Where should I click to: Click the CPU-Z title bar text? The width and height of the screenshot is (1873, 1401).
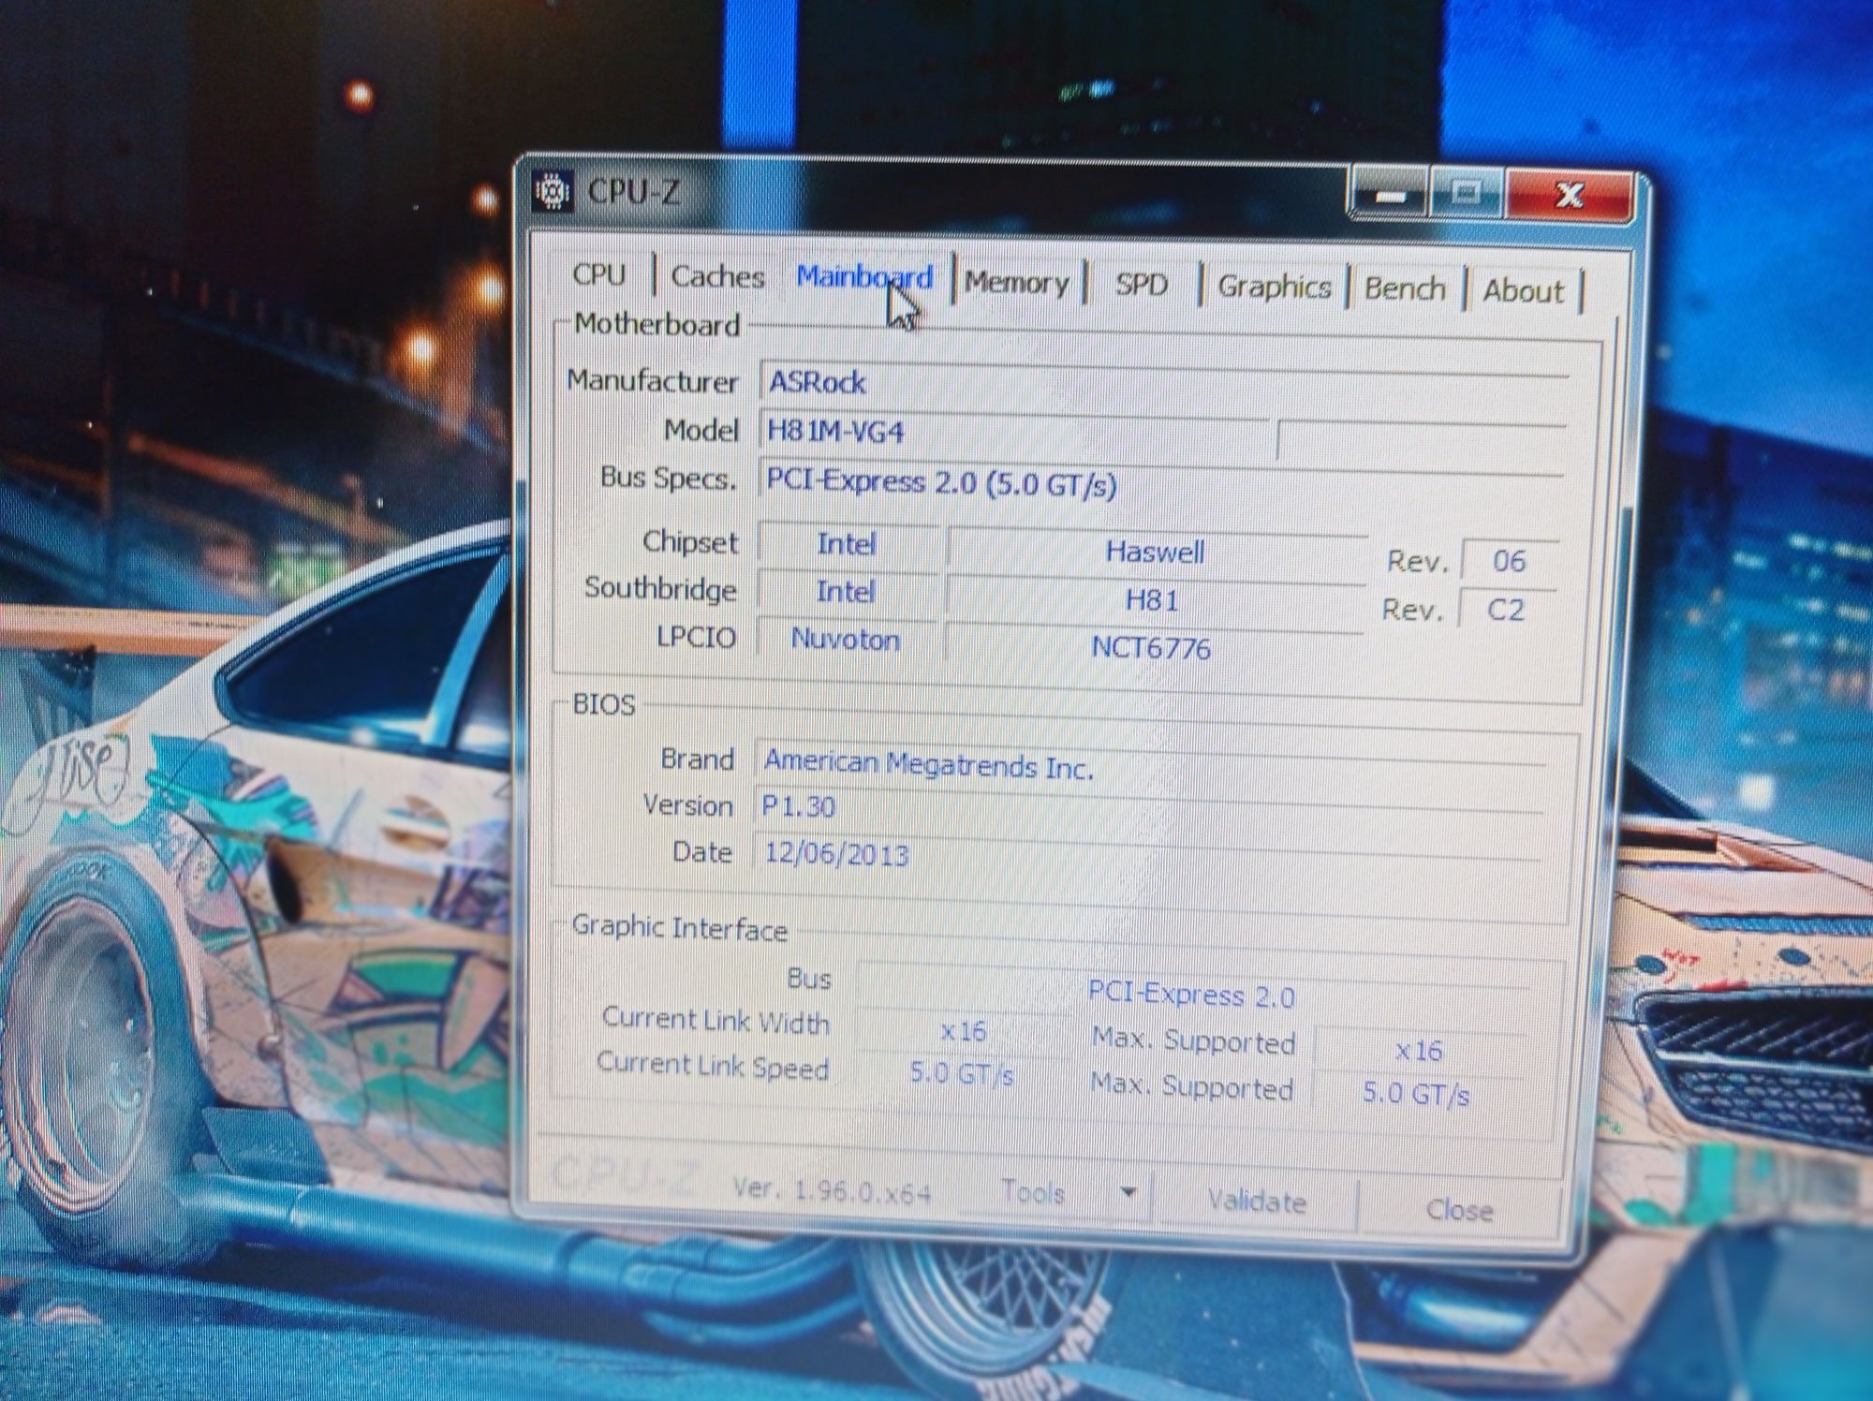coord(633,191)
